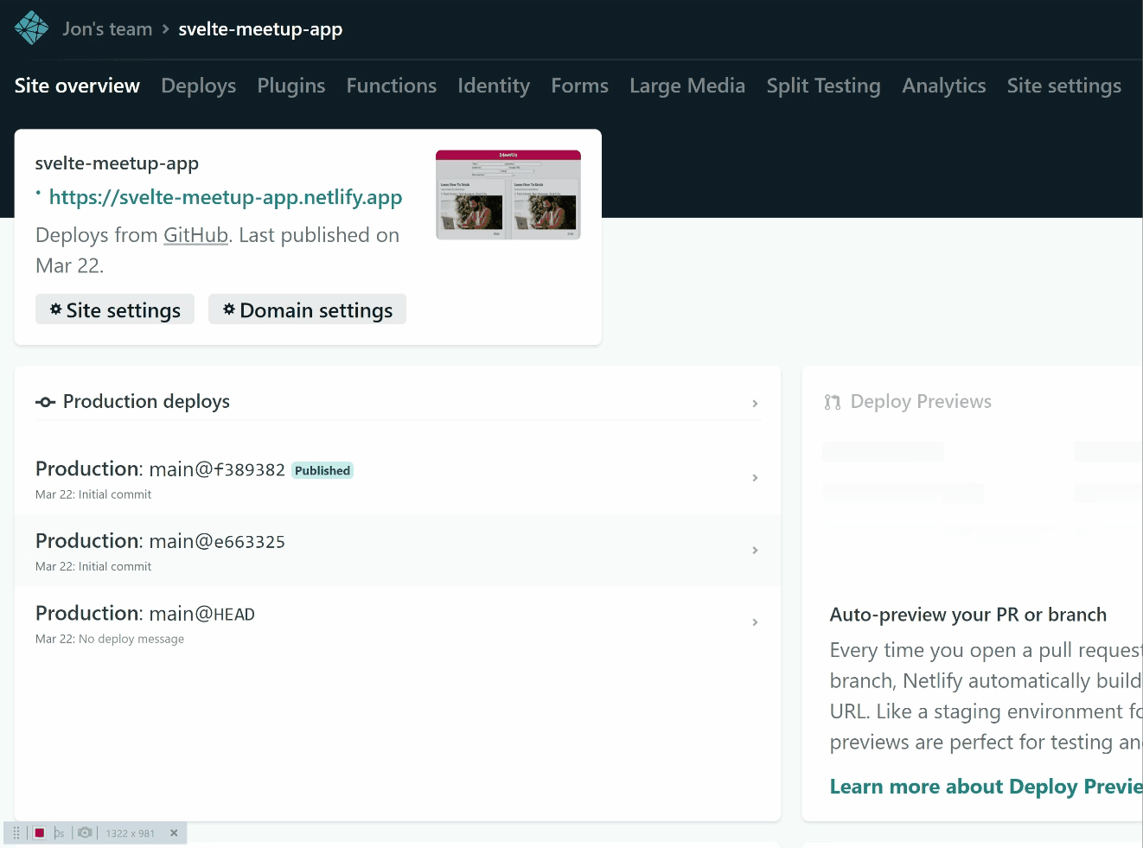Switch to the Forms tab
This screenshot has height=848, width=1143.
pos(579,86)
